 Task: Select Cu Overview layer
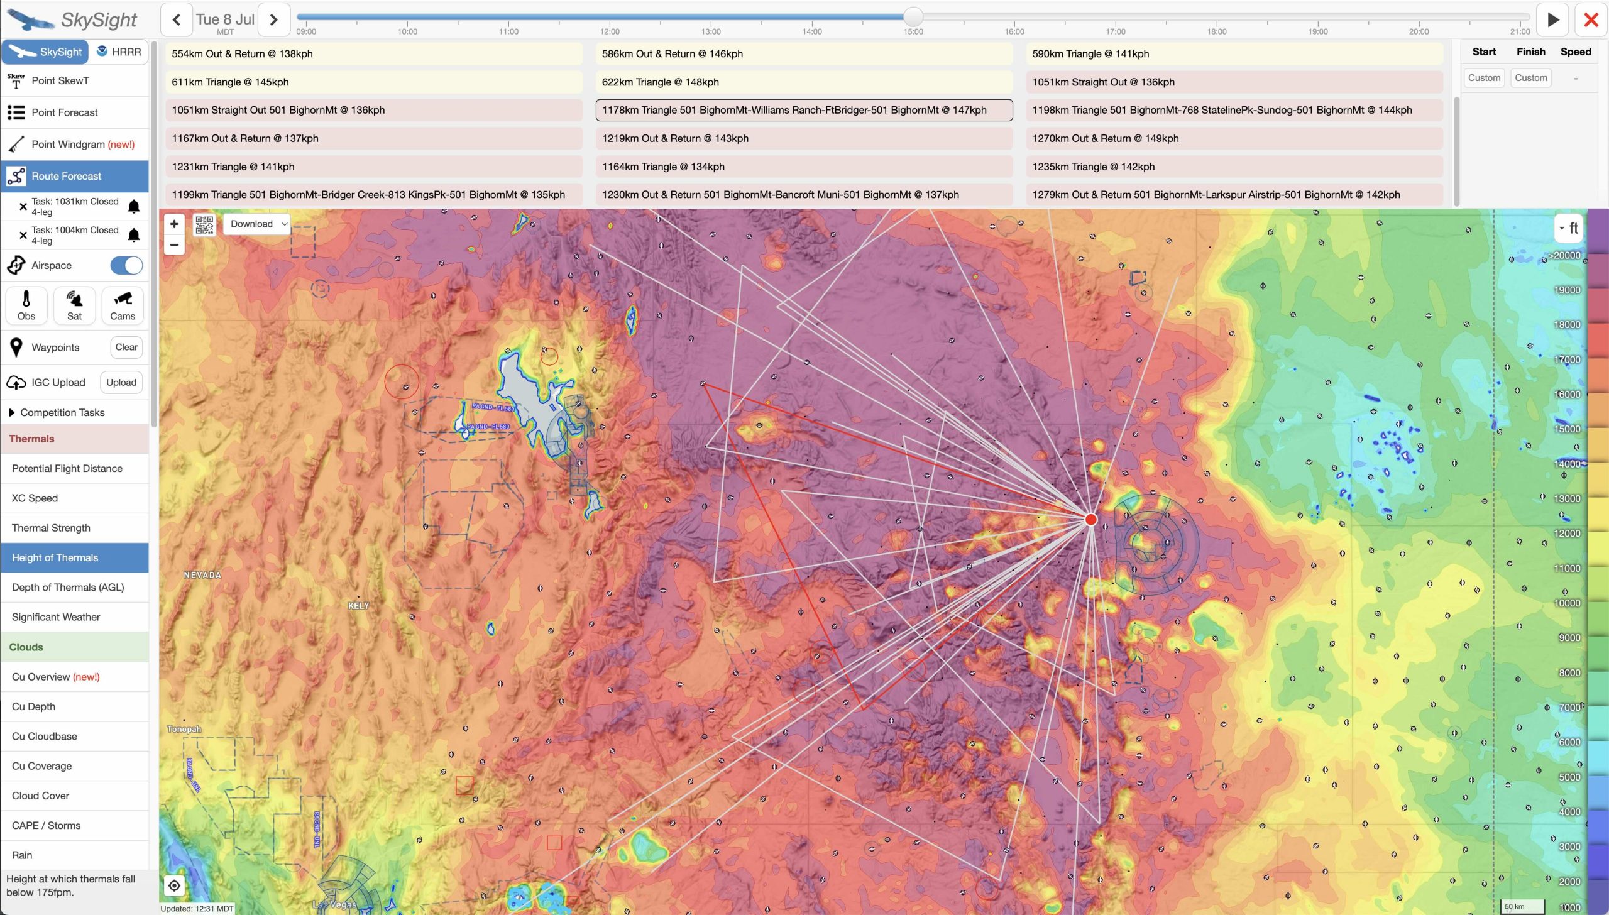click(x=75, y=677)
